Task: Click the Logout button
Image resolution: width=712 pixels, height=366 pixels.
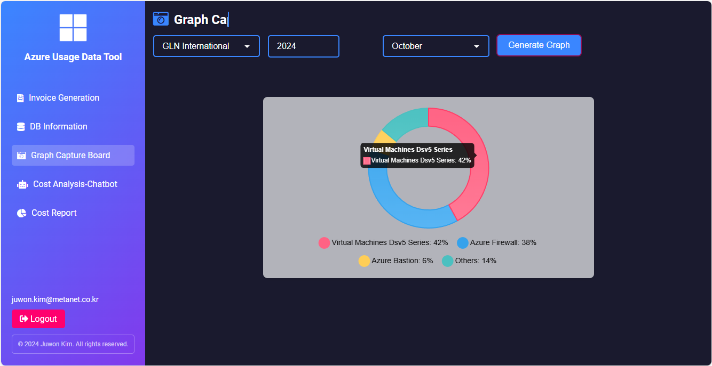Action: [38, 319]
